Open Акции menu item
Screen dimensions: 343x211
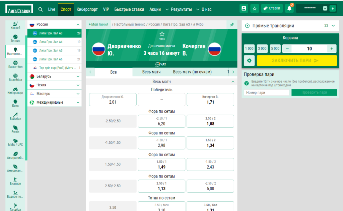tap(155, 9)
